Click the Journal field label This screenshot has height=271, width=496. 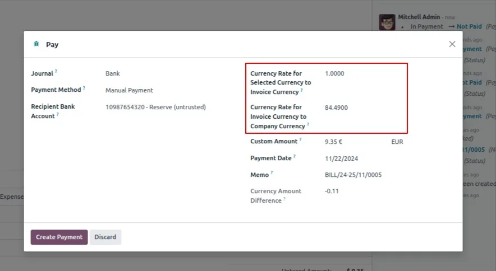(42, 73)
